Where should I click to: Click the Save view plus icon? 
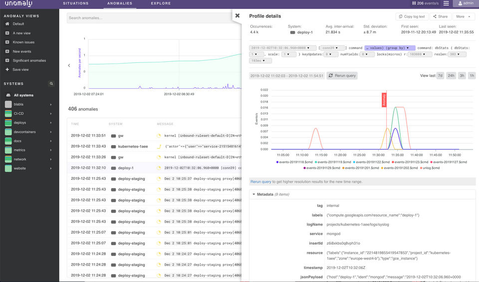7,70
